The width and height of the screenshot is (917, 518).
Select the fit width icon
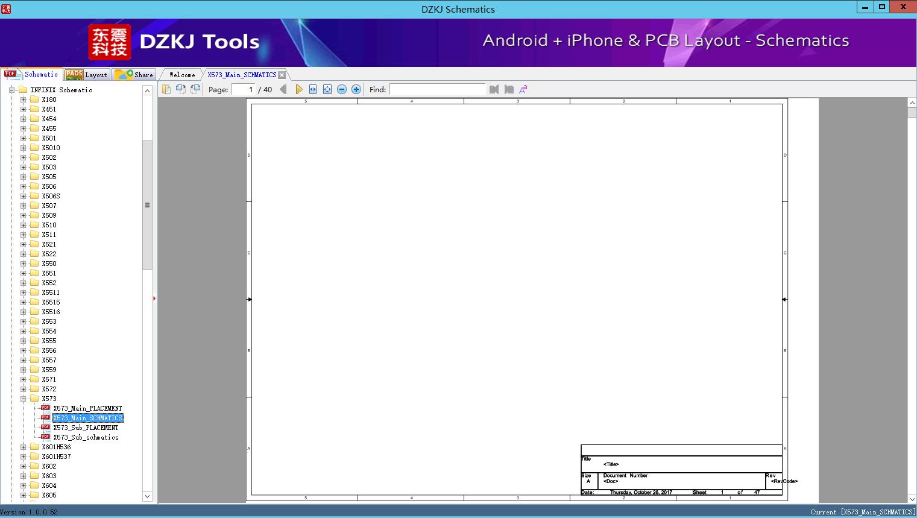click(x=313, y=89)
